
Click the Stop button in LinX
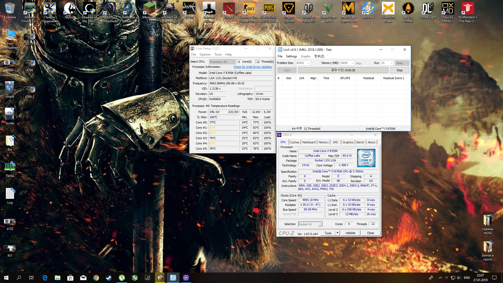399,70
